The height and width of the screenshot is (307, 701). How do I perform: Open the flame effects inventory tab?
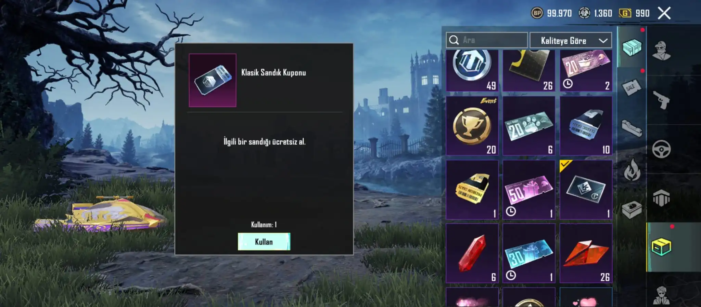coord(632,170)
